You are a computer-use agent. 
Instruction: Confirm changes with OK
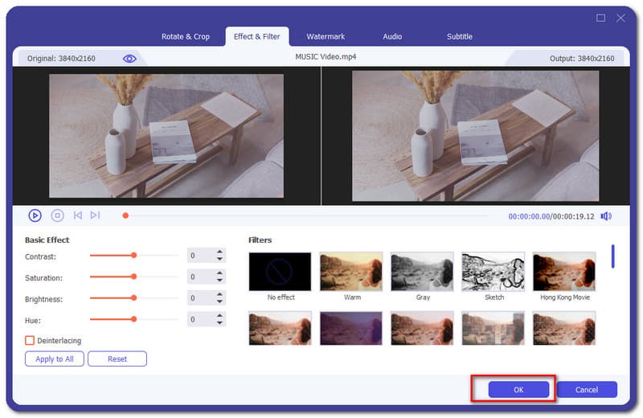point(518,390)
